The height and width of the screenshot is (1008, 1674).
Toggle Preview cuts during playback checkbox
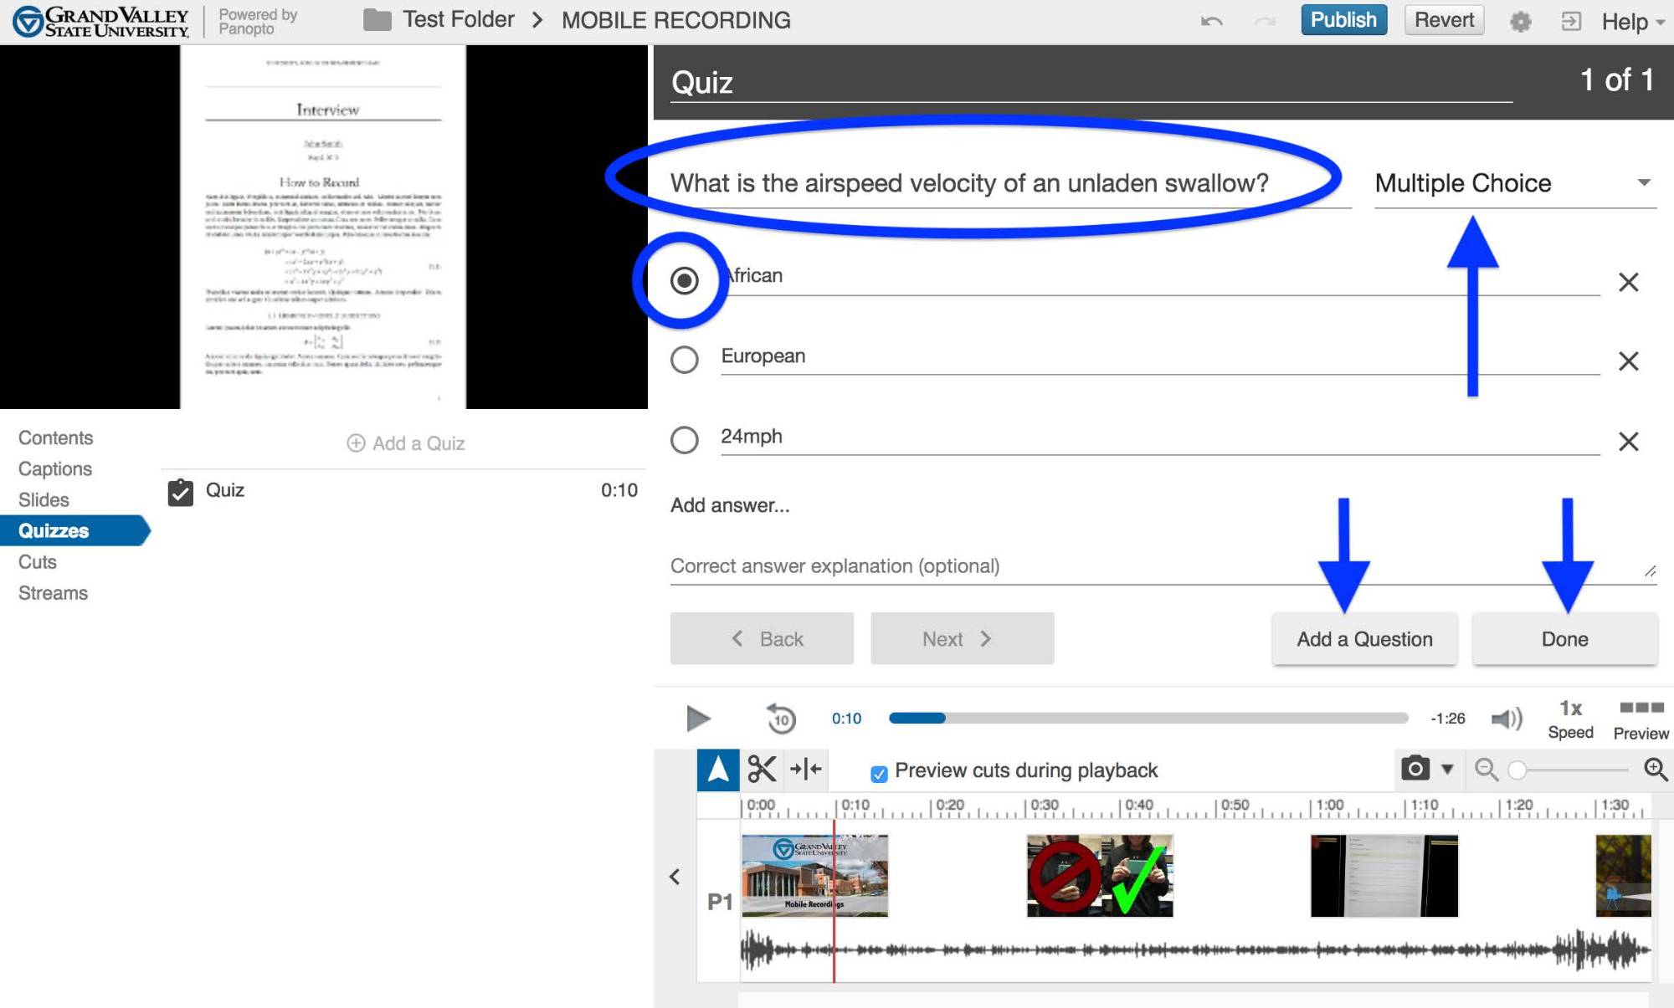click(879, 773)
